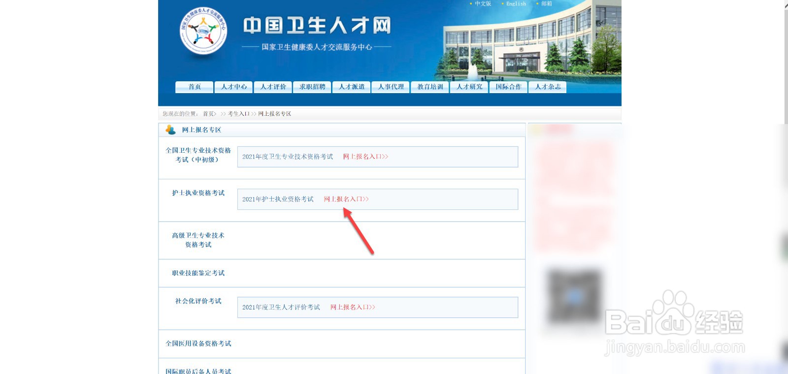Image resolution: width=788 pixels, height=374 pixels.
Task: Open 网上报名入口 for 2021年度卫生专业技术资格考试
Action: (x=365, y=157)
